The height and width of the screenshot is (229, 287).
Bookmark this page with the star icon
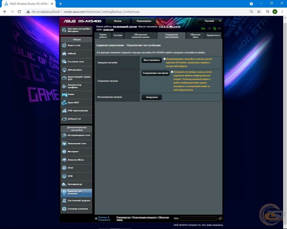point(259,12)
